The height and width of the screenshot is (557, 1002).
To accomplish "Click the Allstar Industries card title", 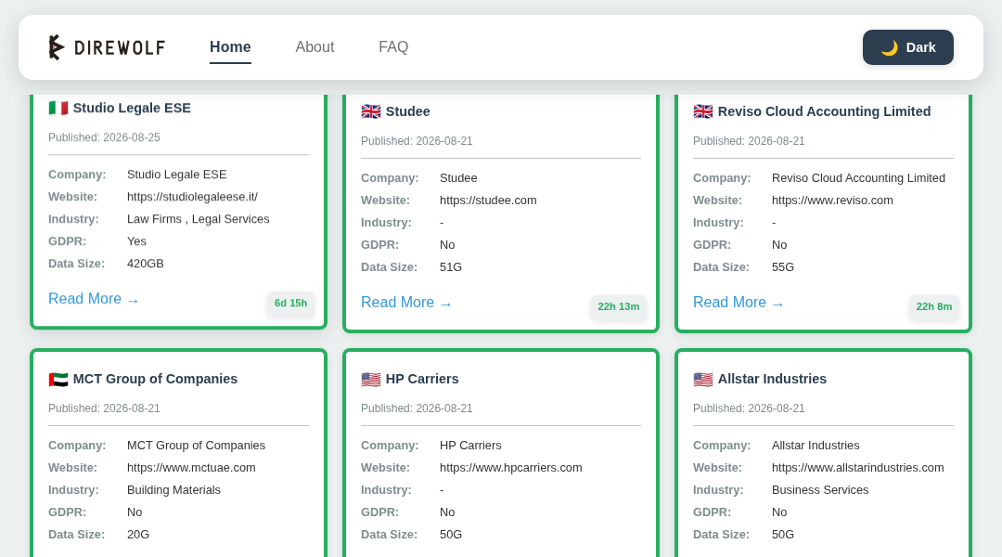I will point(772,379).
